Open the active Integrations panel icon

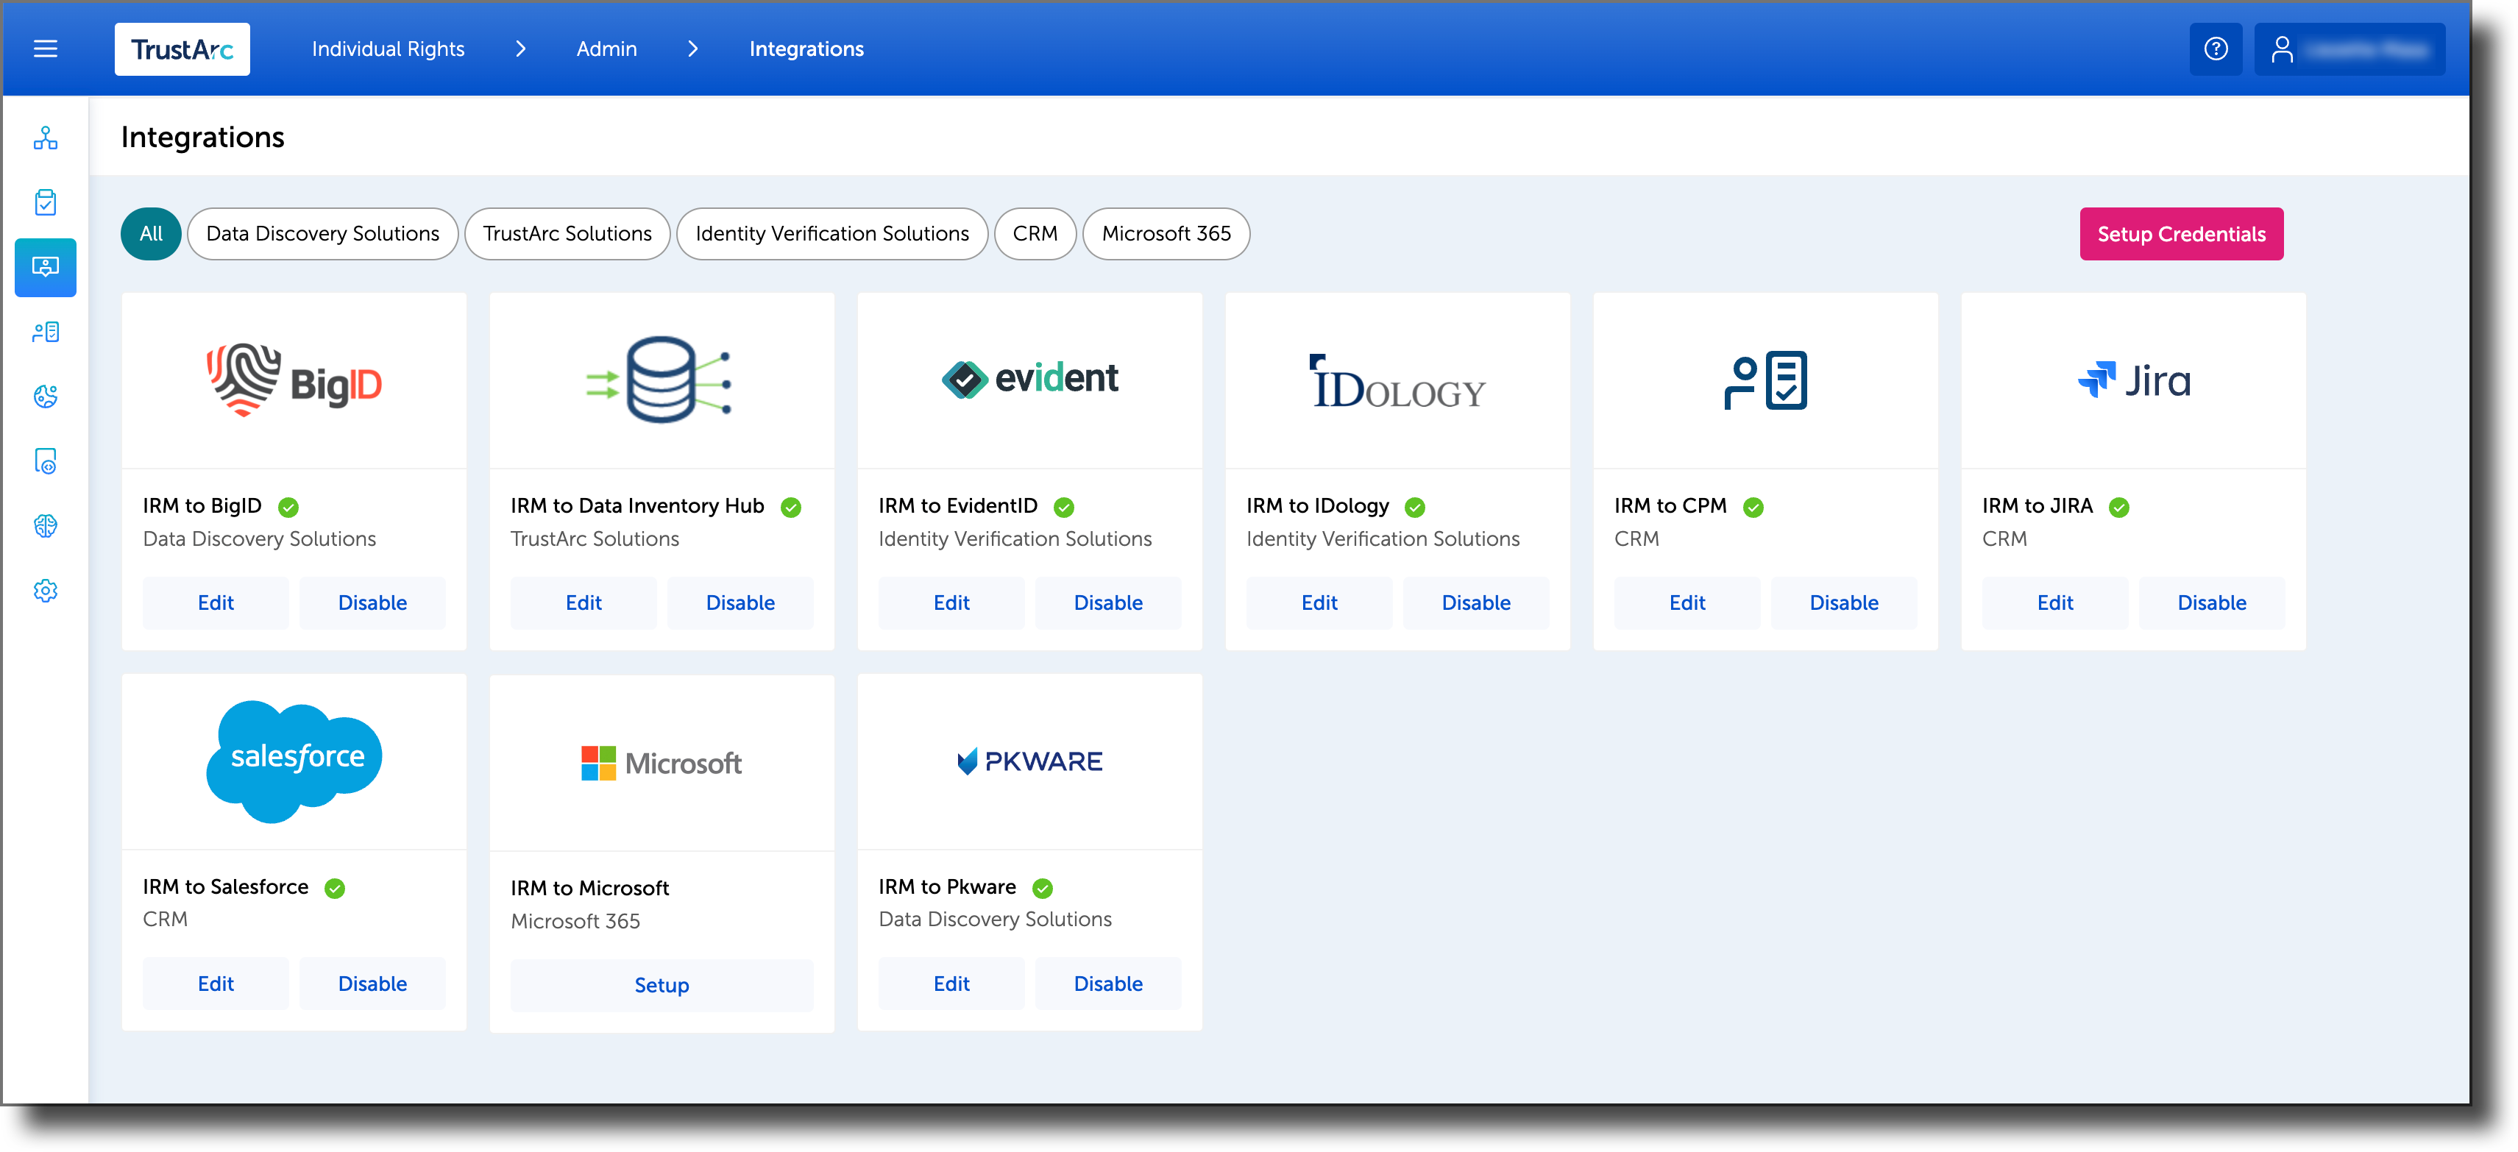click(x=45, y=267)
